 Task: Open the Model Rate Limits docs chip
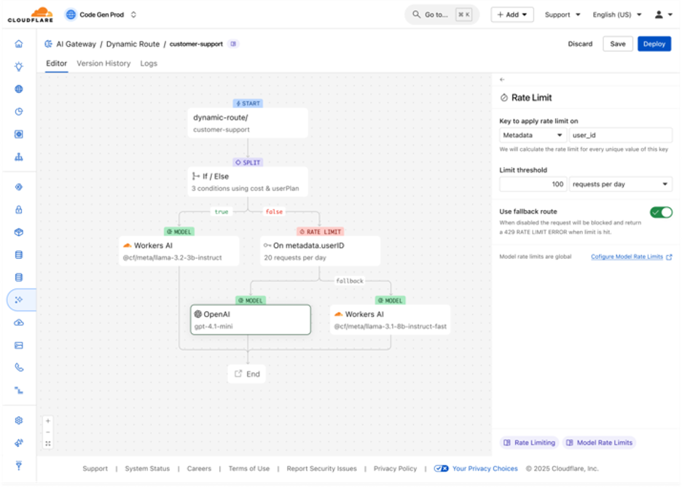point(600,443)
